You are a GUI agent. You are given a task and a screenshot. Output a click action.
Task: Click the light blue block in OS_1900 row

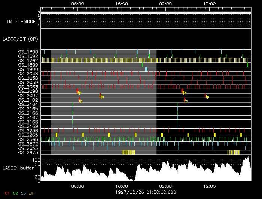146,69
